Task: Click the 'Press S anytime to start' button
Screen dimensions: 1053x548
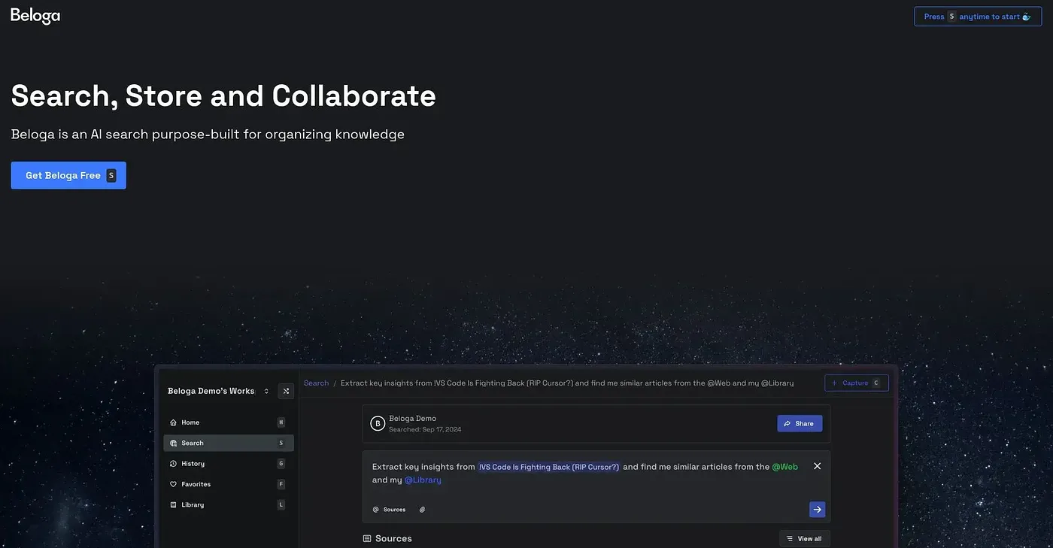Action: (x=978, y=17)
